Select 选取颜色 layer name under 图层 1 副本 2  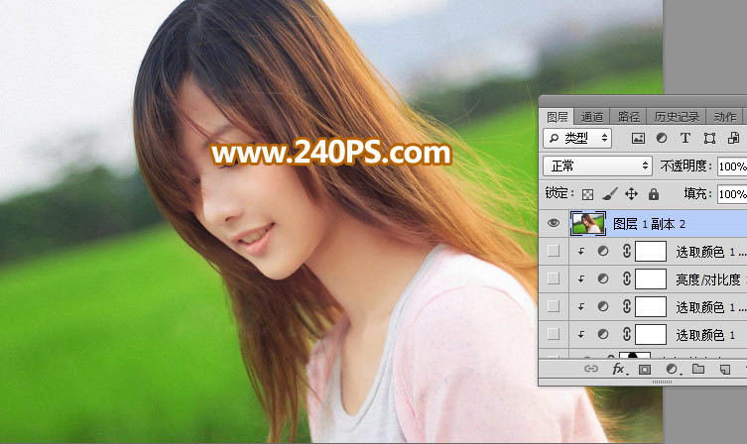coord(711,252)
